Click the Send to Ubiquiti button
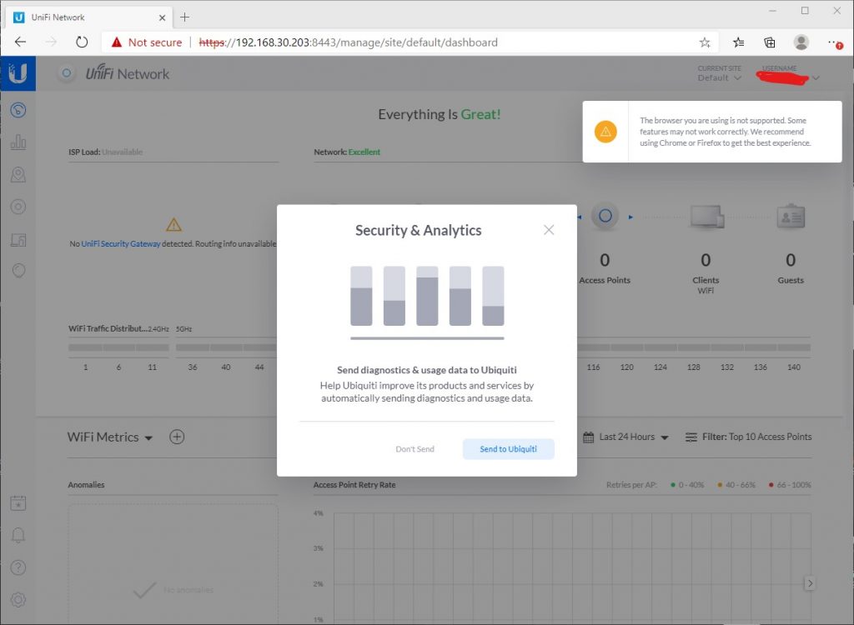Screen dimensions: 854x625 click(x=508, y=449)
